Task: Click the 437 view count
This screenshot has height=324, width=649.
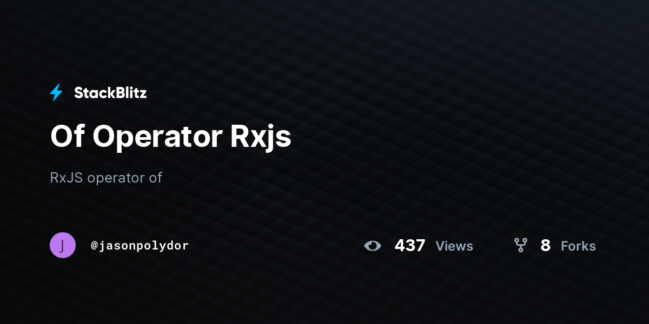Action: (410, 246)
